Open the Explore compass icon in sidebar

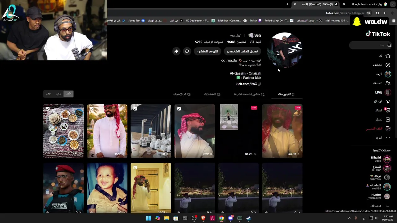tap(388, 65)
